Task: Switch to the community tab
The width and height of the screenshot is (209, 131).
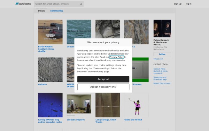Action: pyautogui.click(x=56, y=11)
